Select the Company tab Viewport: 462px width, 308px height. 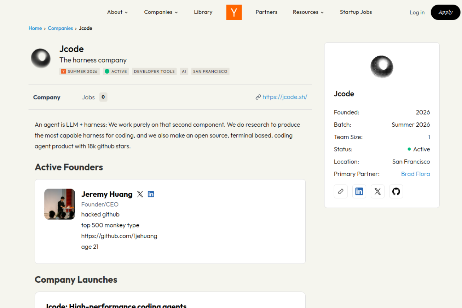47,97
